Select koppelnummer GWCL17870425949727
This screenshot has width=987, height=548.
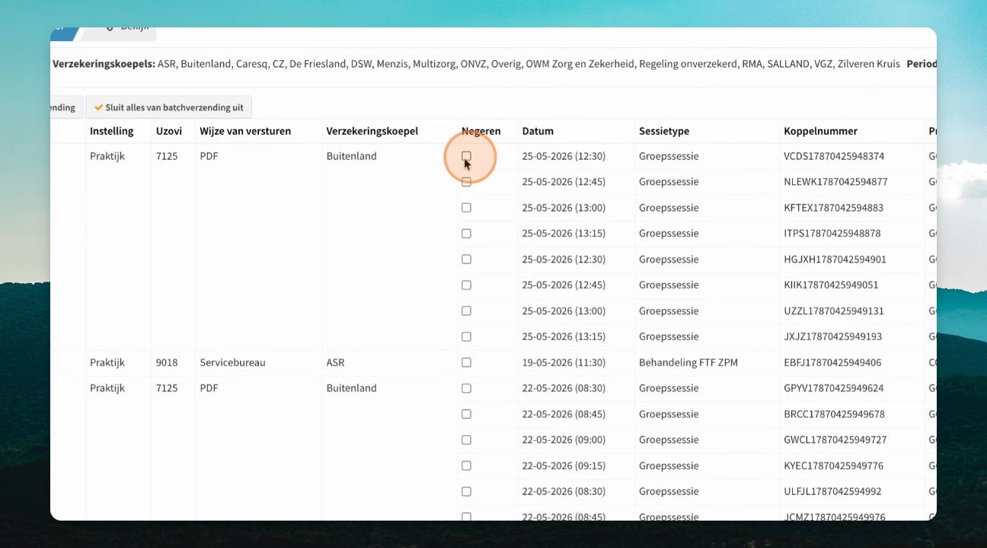(835, 440)
